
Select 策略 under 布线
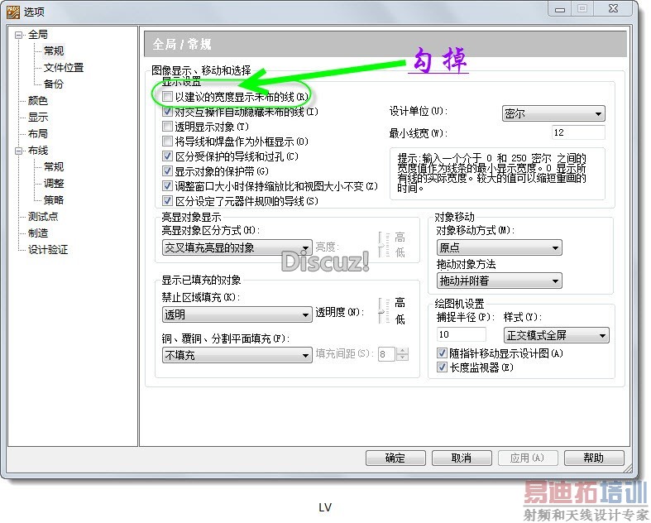pos(54,199)
